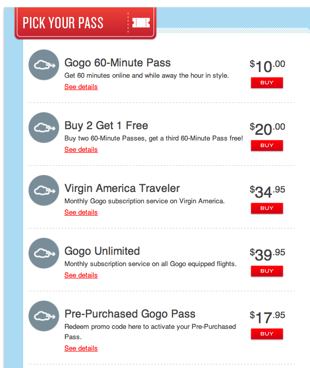Viewport: 310px width, 368px height.
Task: View See details for Gogo Unlimited
Action: point(81,275)
